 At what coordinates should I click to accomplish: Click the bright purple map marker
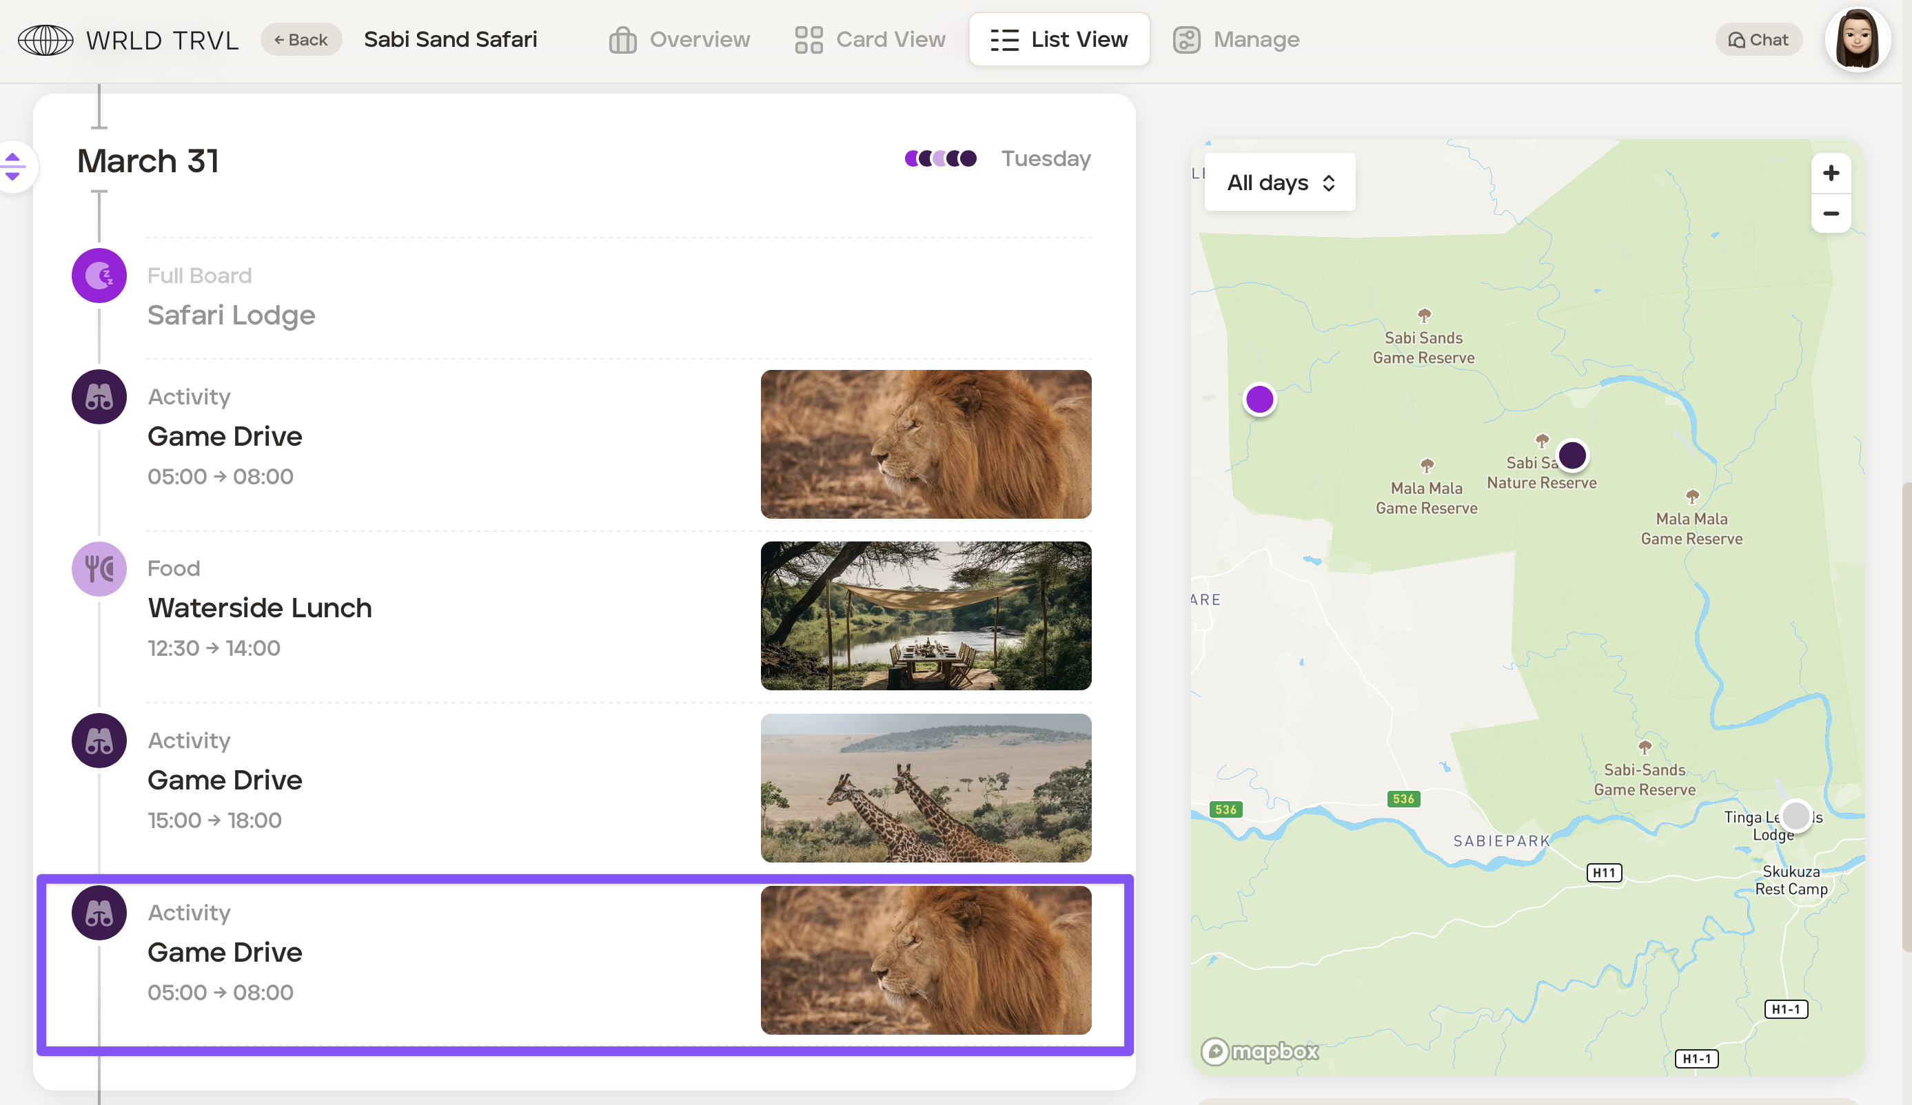[1259, 399]
